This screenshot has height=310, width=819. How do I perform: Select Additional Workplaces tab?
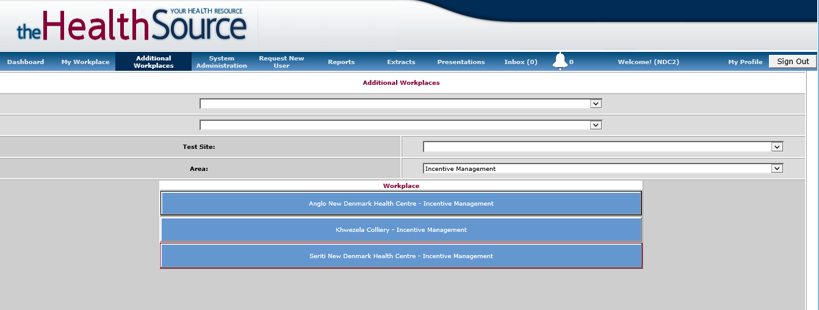coord(154,62)
